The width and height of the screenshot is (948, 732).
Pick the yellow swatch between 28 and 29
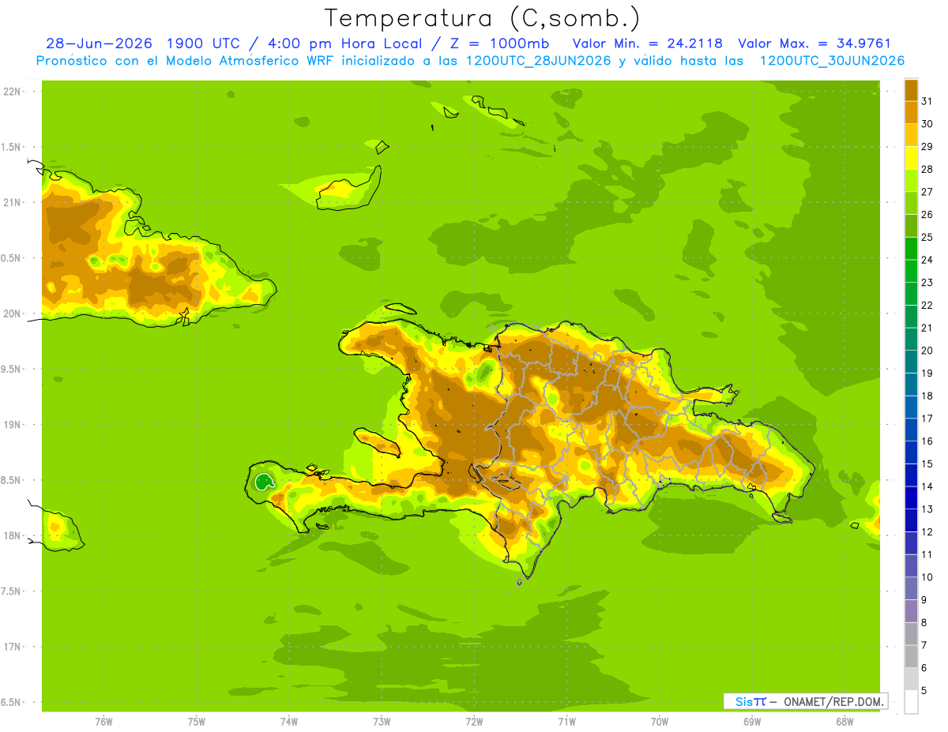(911, 158)
